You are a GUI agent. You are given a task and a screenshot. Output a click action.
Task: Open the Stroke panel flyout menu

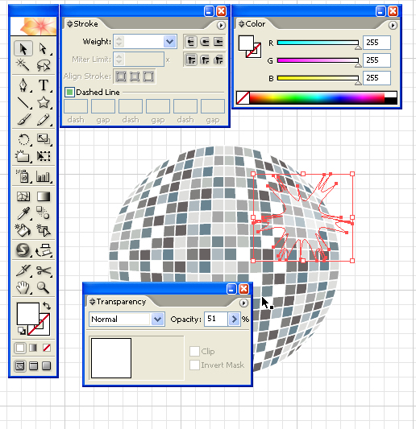(221, 26)
